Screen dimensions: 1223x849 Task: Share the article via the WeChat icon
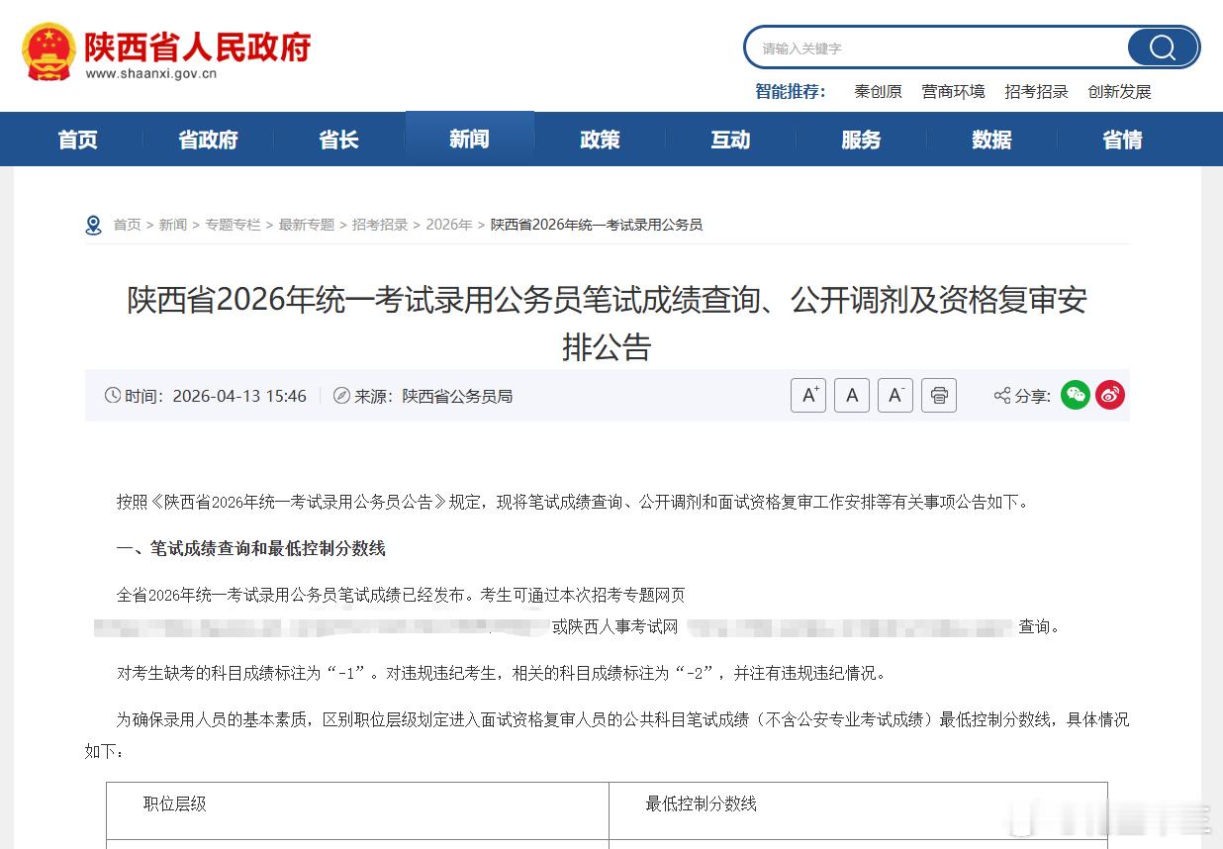(1075, 395)
